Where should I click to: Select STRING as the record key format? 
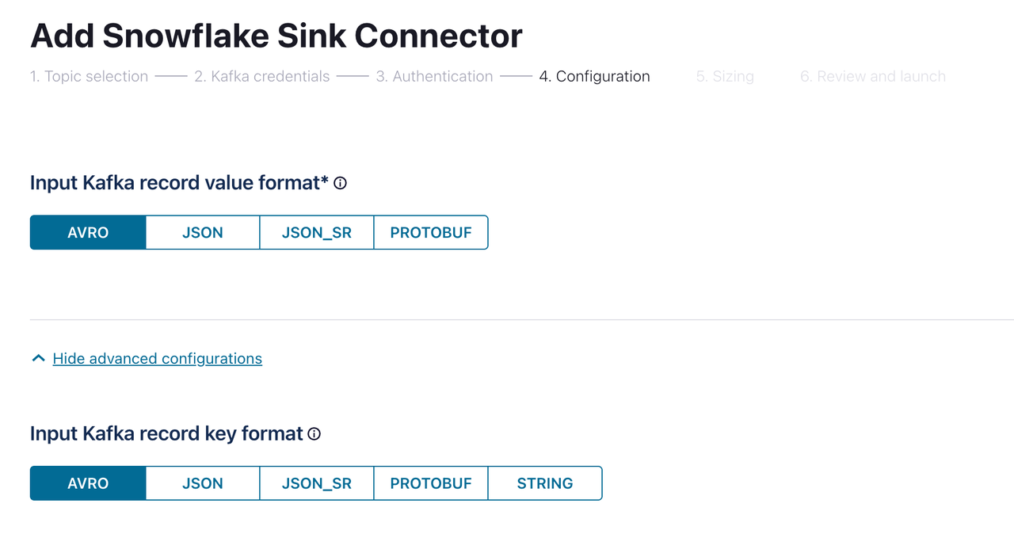tap(544, 483)
